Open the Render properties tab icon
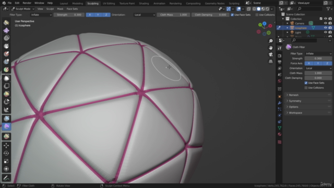Screen dimensions: 334x188 (280, 56)
